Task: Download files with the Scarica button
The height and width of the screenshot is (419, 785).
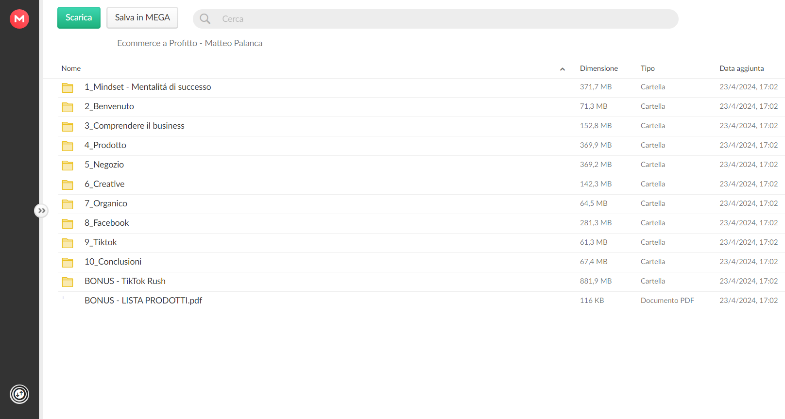Action: 79,17
